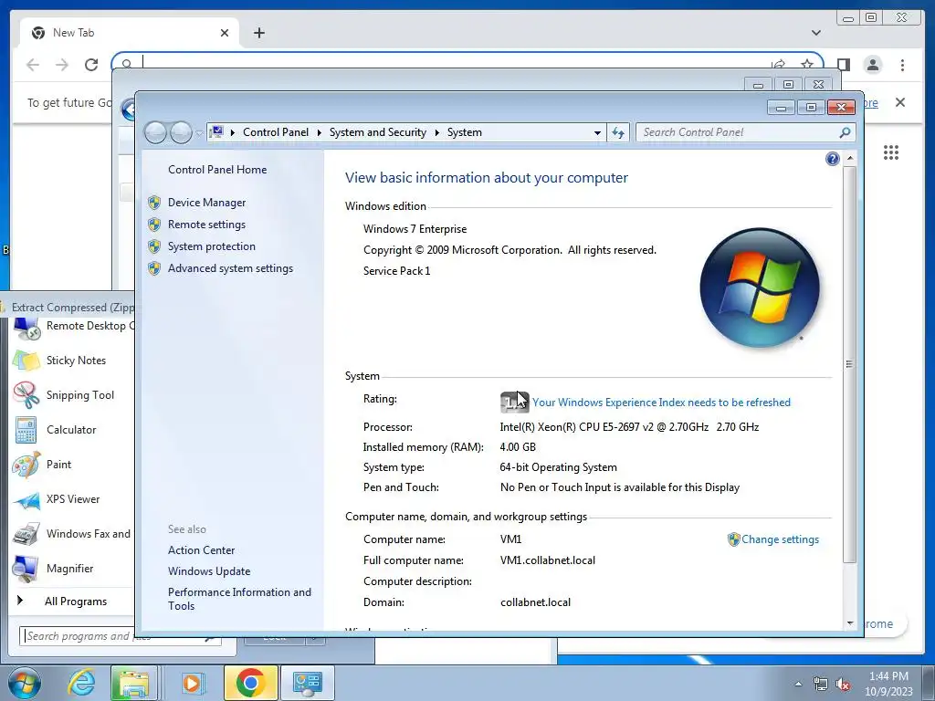The width and height of the screenshot is (935, 701).
Task: Dismiss the Chrome info bar
Action: pyautogui.click(x=900, y=102)
